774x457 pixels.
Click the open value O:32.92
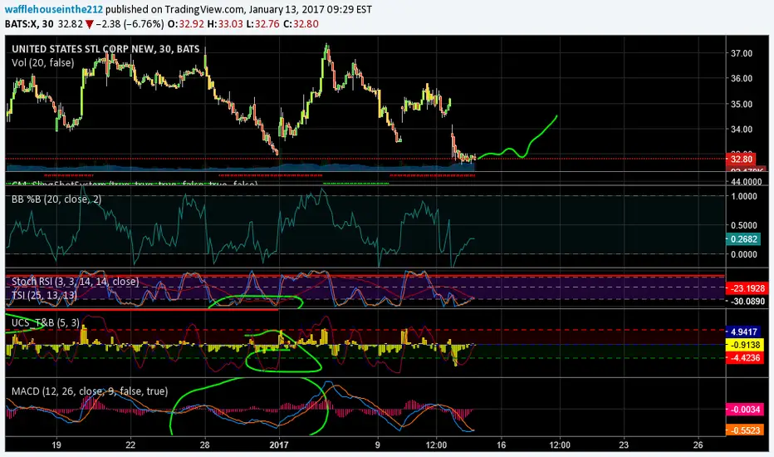click(187, 24)
